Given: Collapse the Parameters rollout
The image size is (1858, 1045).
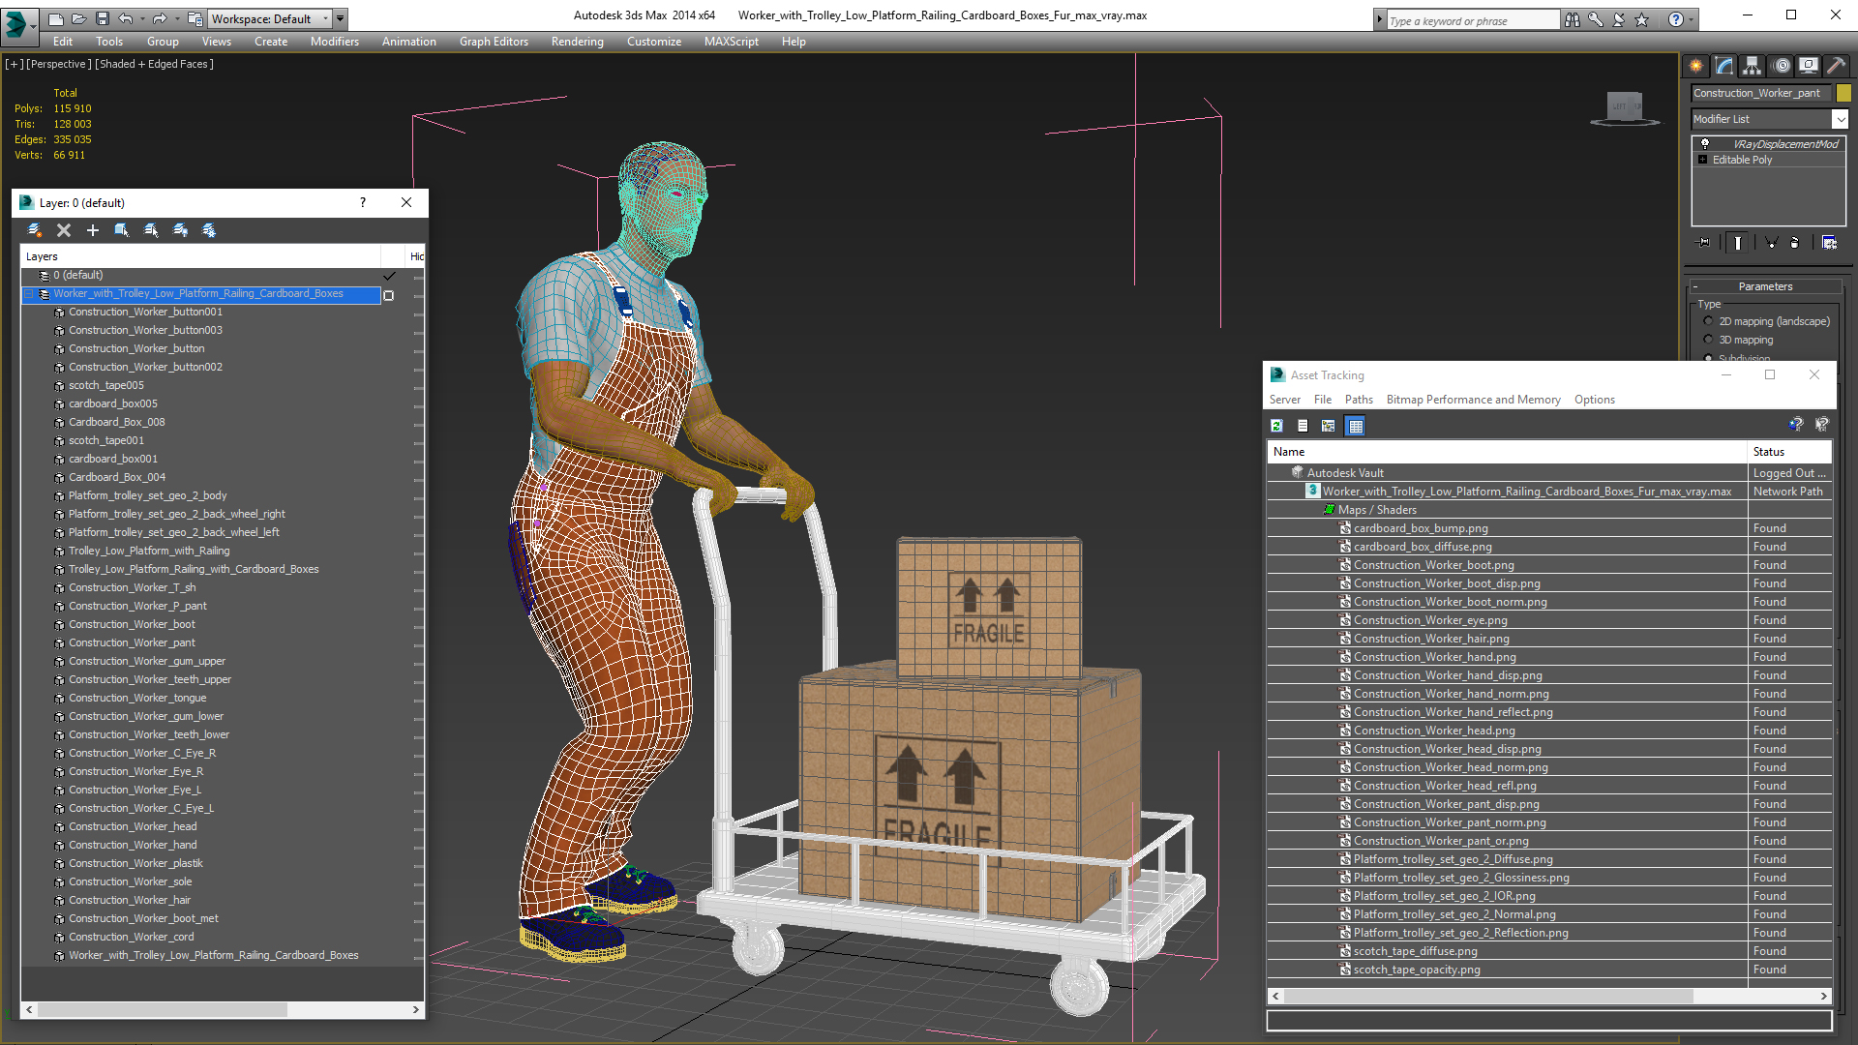Looking at the screenshot, I should coord(1765,286).
